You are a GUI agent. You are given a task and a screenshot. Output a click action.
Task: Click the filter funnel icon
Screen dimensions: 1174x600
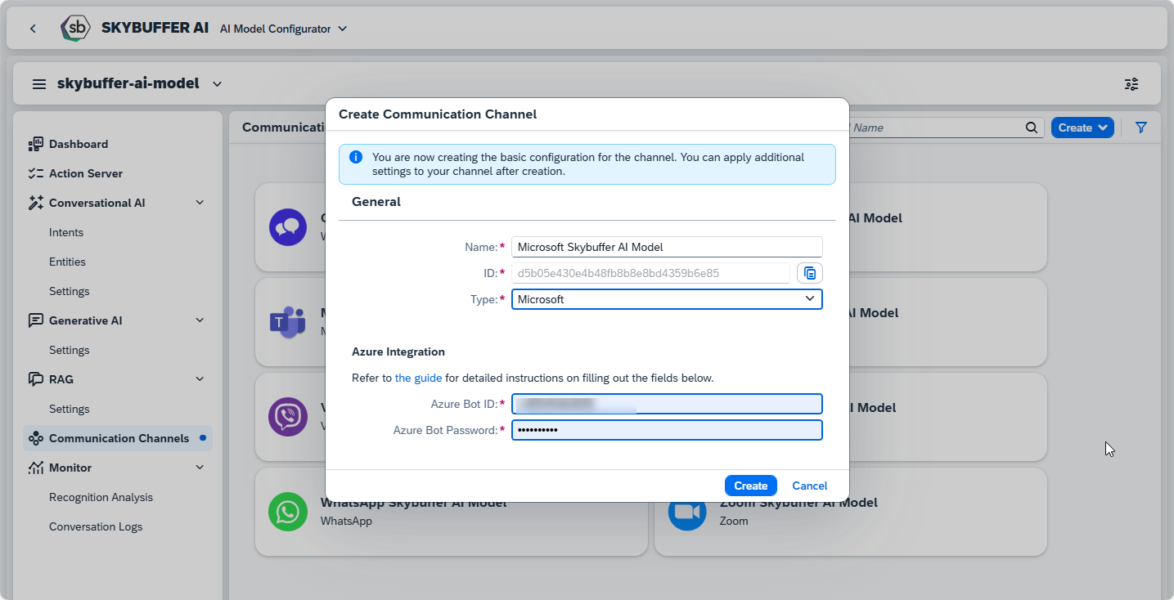[x=1141, y=128]
